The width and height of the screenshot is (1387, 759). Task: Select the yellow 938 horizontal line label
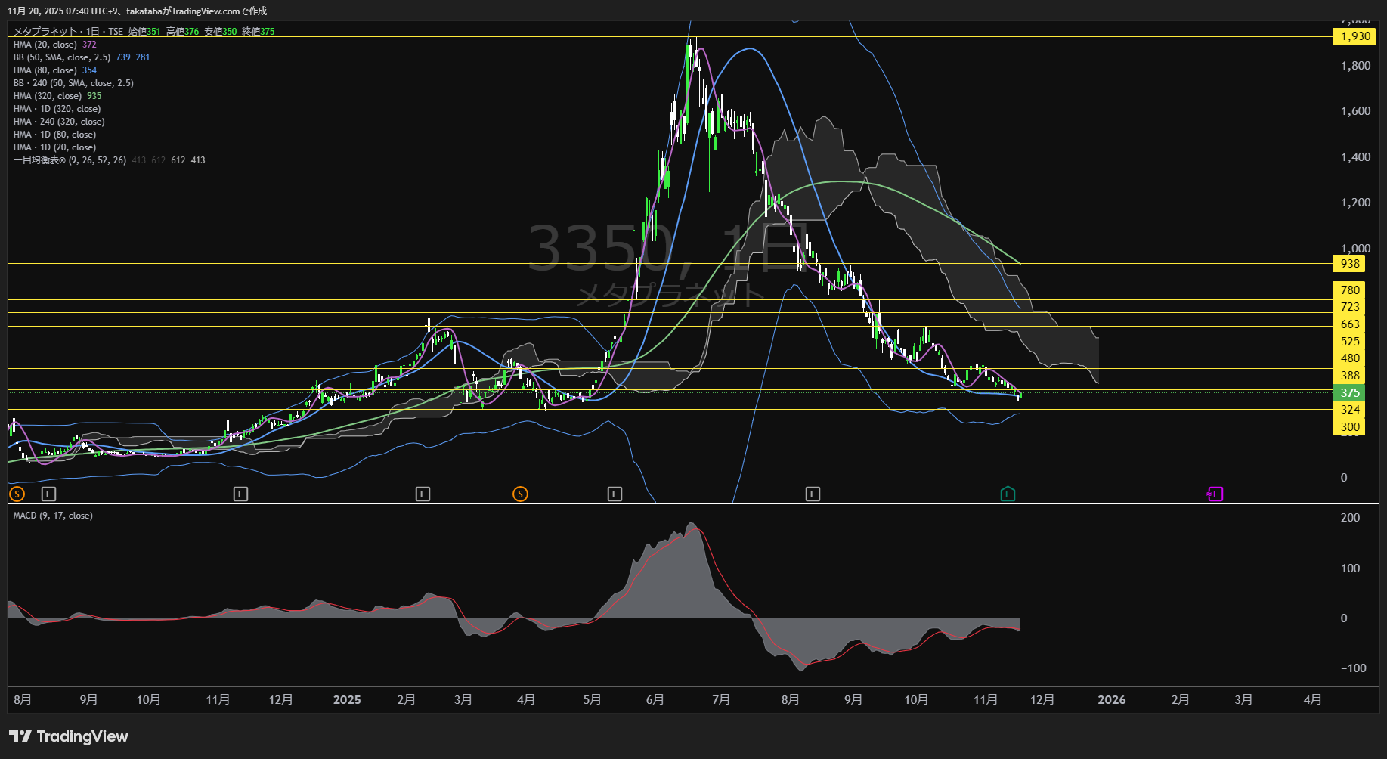coord(1350,264)
